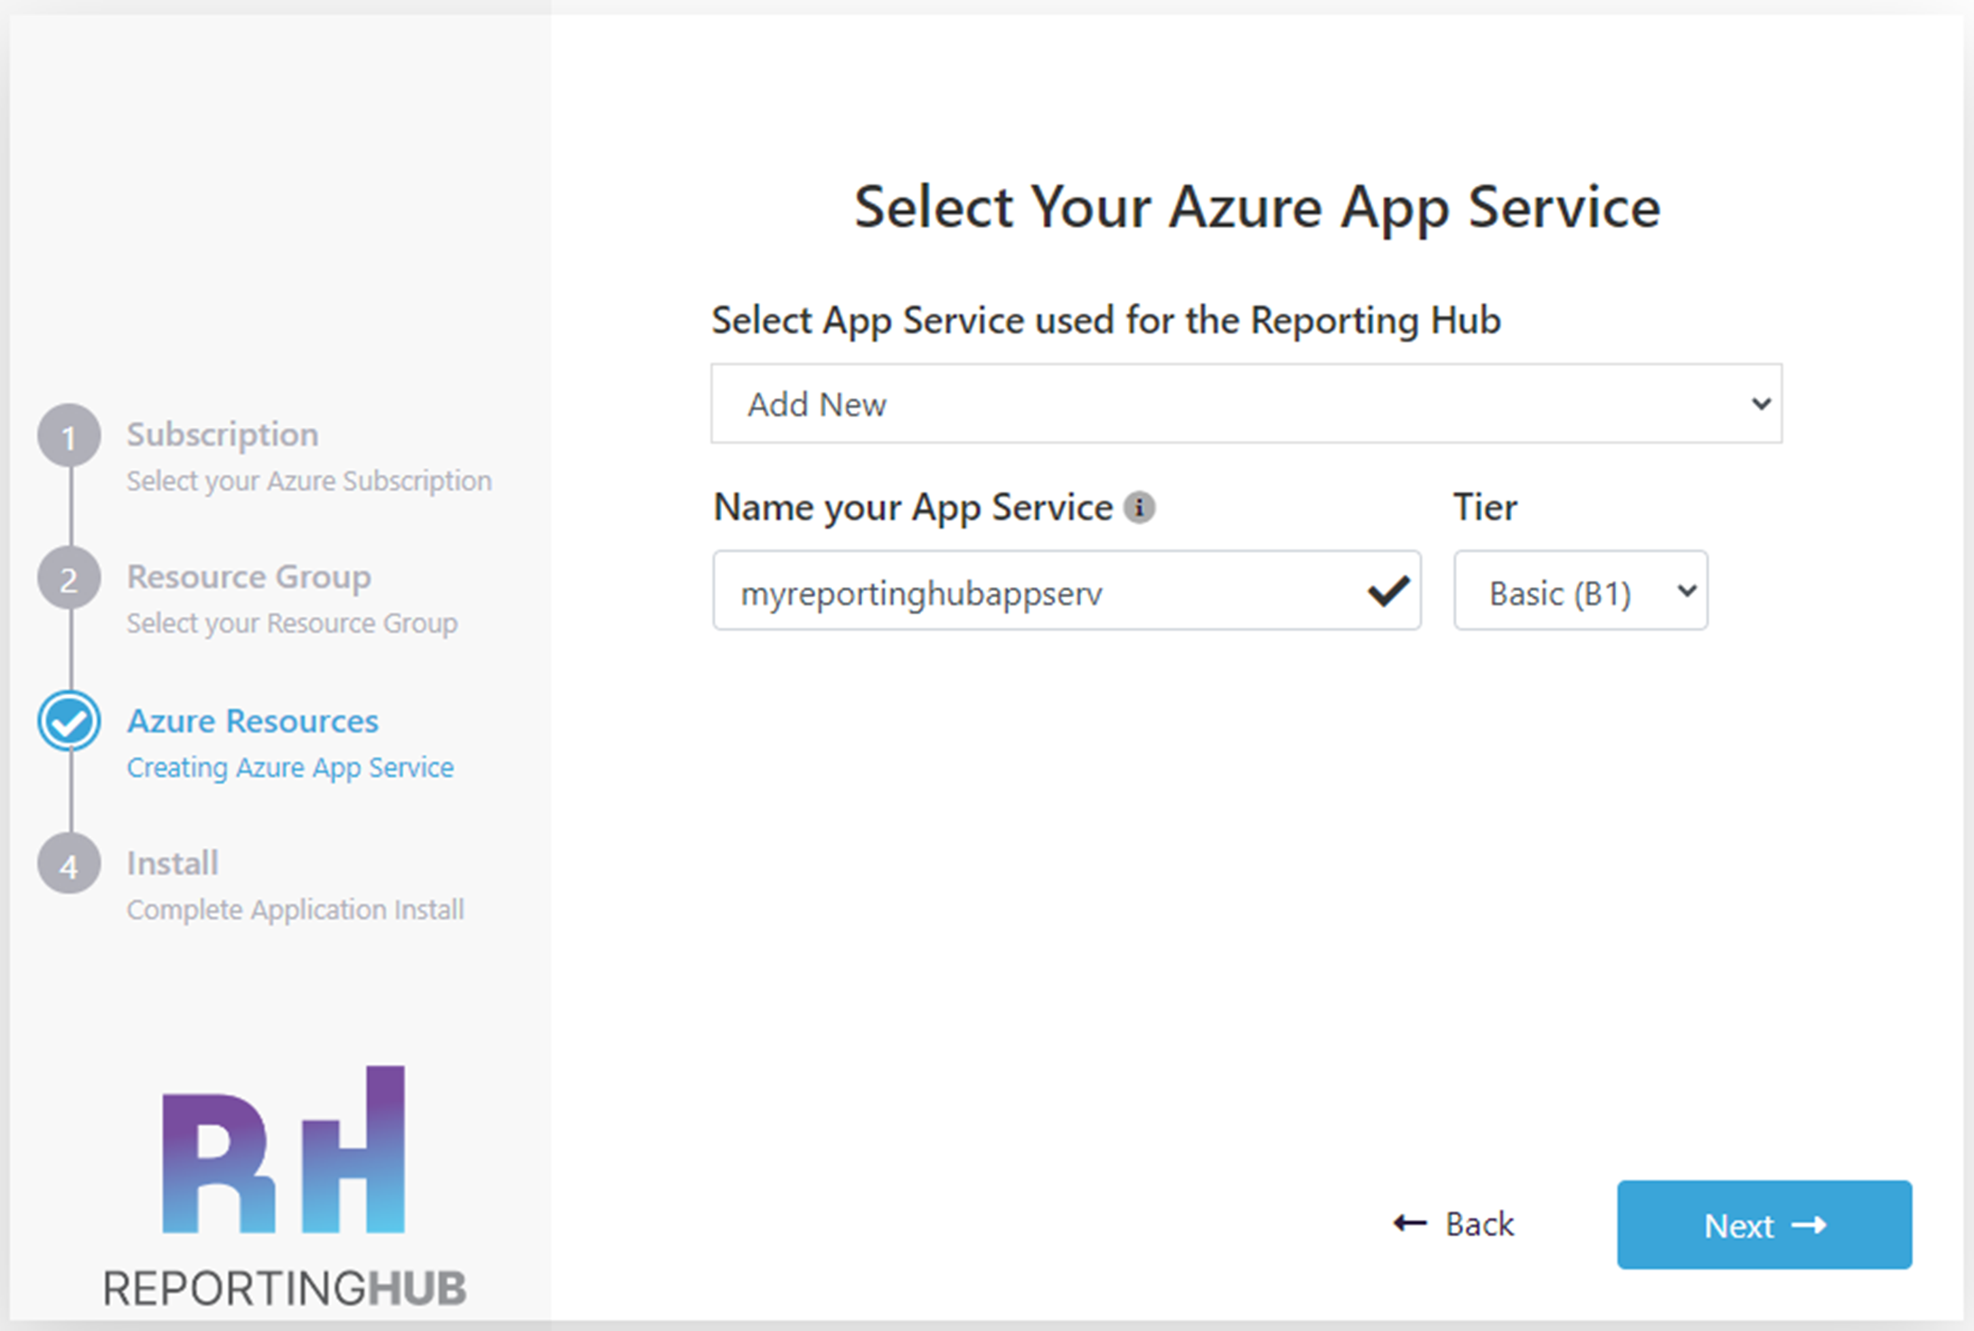
Task: Click the REPORTINGHUB wordmark text
Action: tap(285, 1289)
